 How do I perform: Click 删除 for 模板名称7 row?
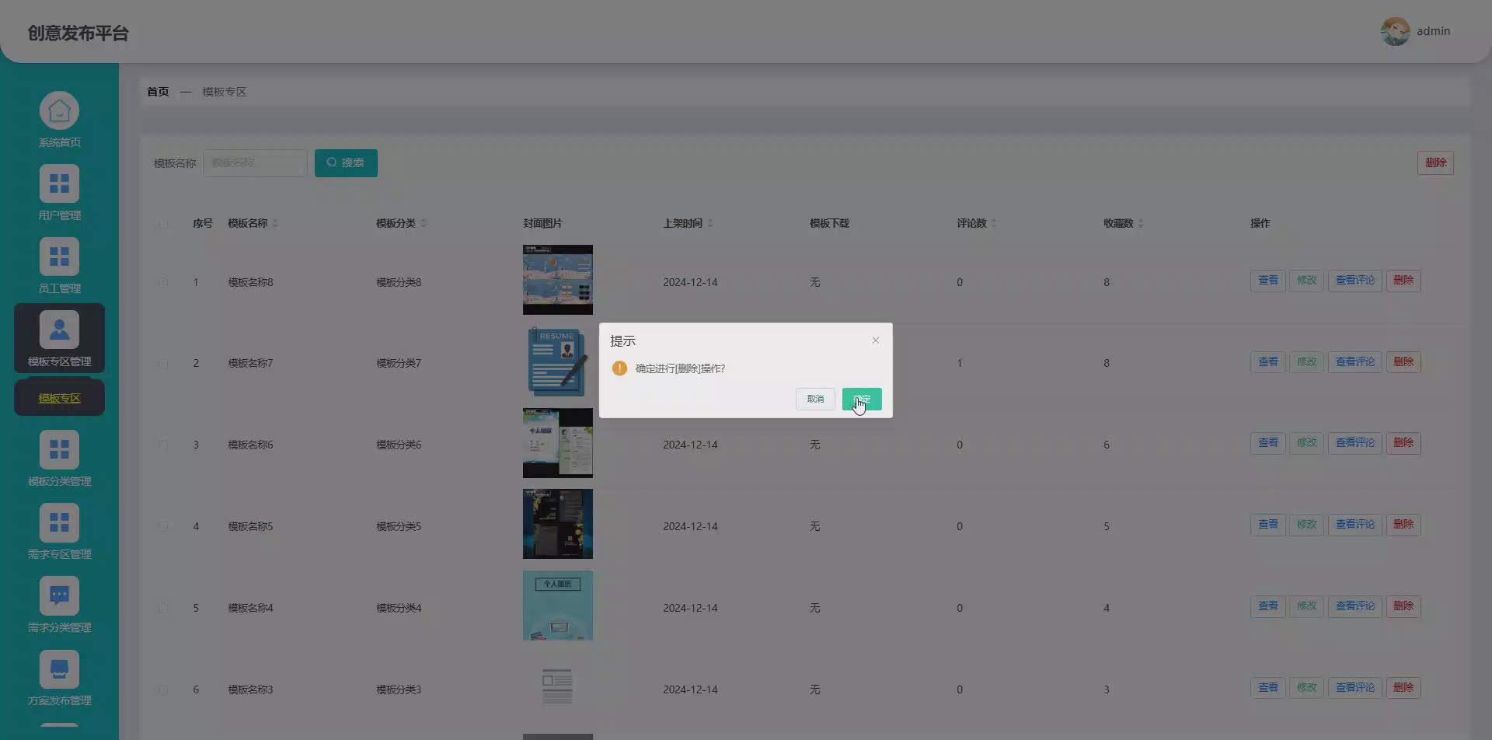(x=1403, y=362)
